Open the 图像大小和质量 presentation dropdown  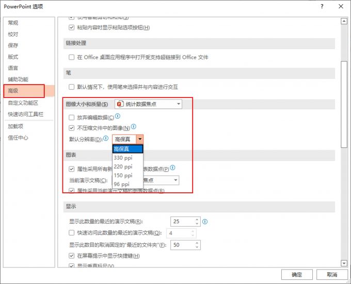[x=148, y=104]
